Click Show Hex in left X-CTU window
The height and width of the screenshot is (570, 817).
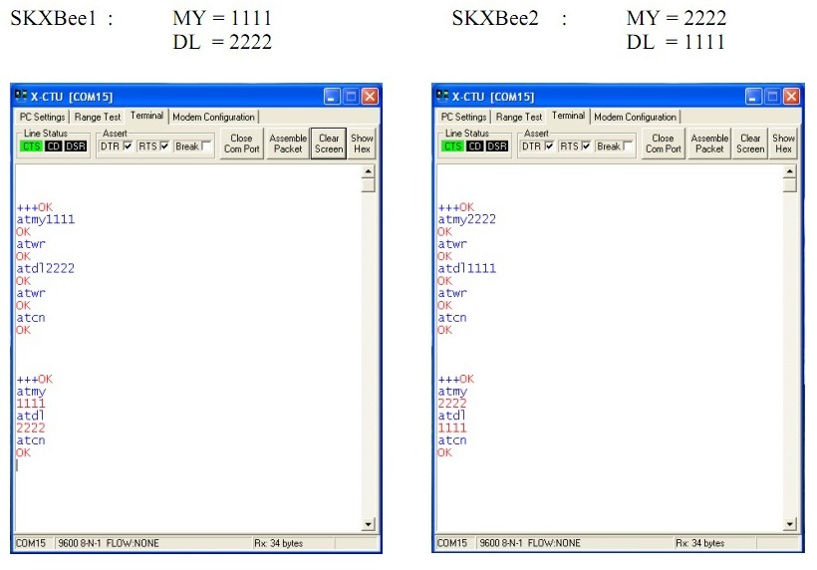point(362,143)
